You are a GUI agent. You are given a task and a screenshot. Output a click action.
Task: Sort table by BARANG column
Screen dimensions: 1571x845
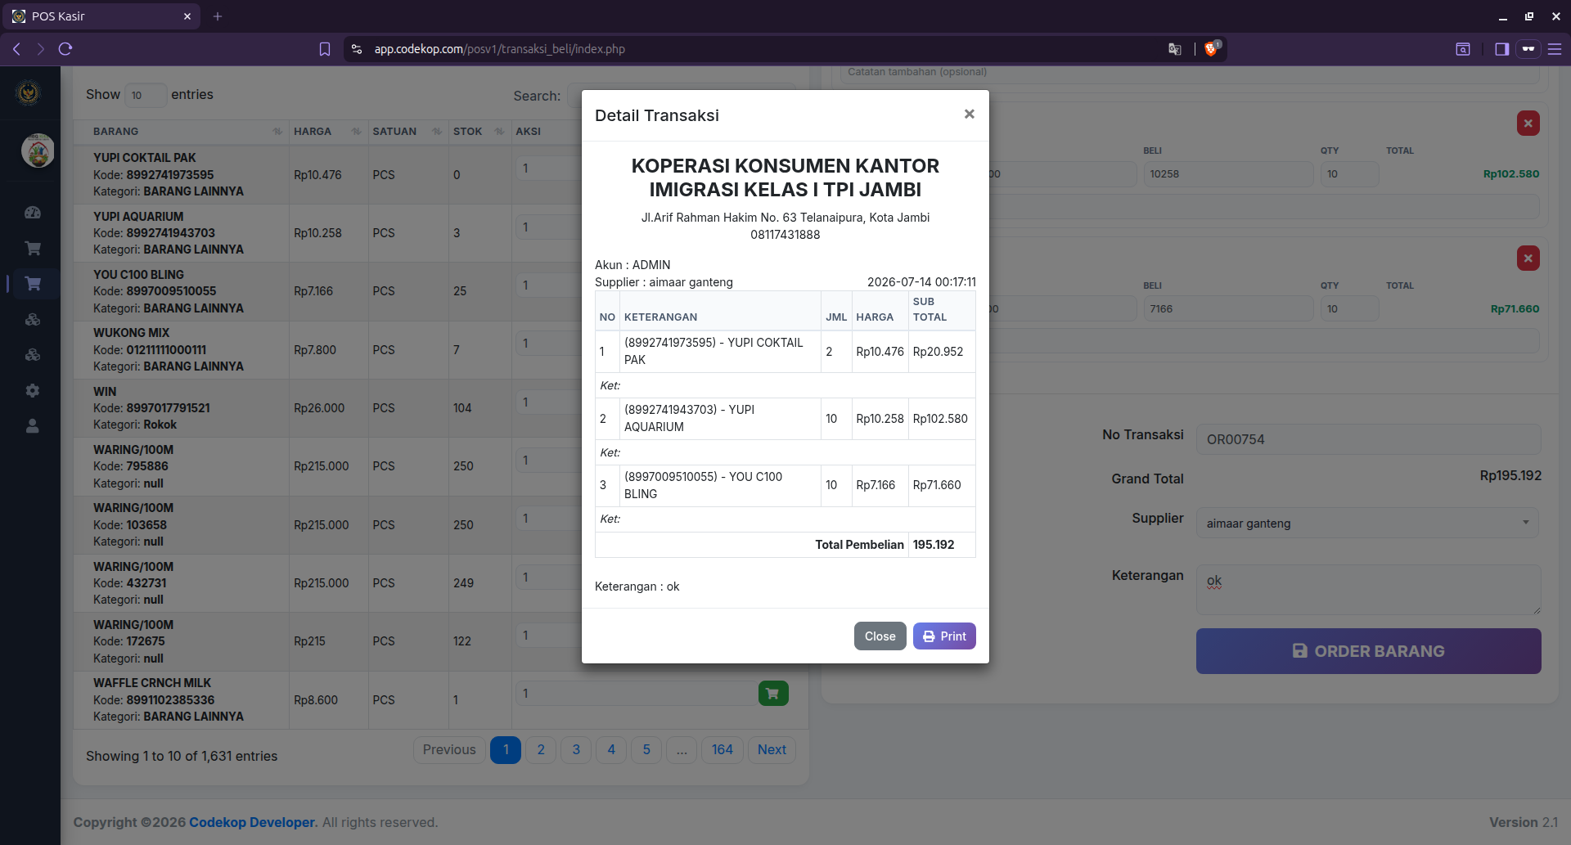point(181,132)
